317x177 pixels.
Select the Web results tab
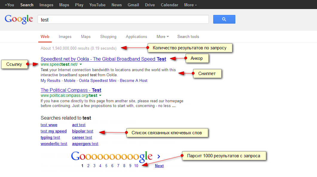coord(45,36)
